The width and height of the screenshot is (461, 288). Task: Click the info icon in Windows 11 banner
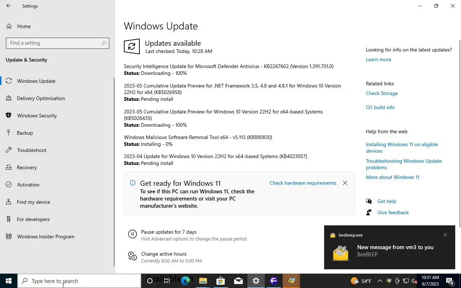tap(133, 183)
